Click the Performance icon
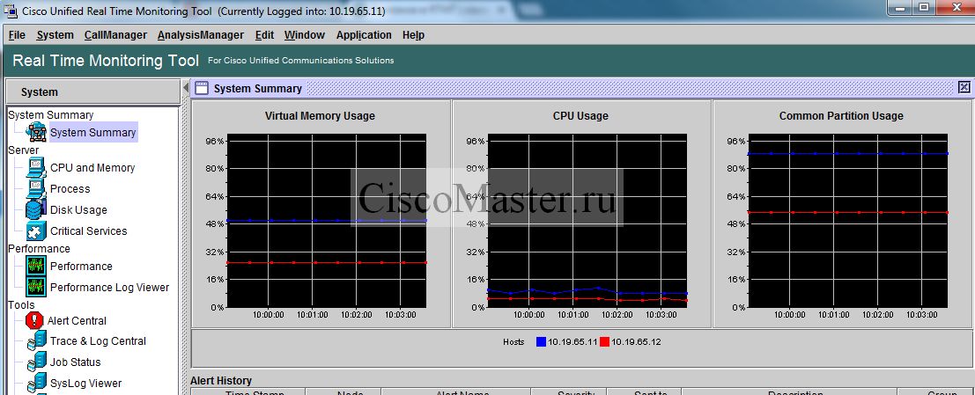 (x=36, y=267)
